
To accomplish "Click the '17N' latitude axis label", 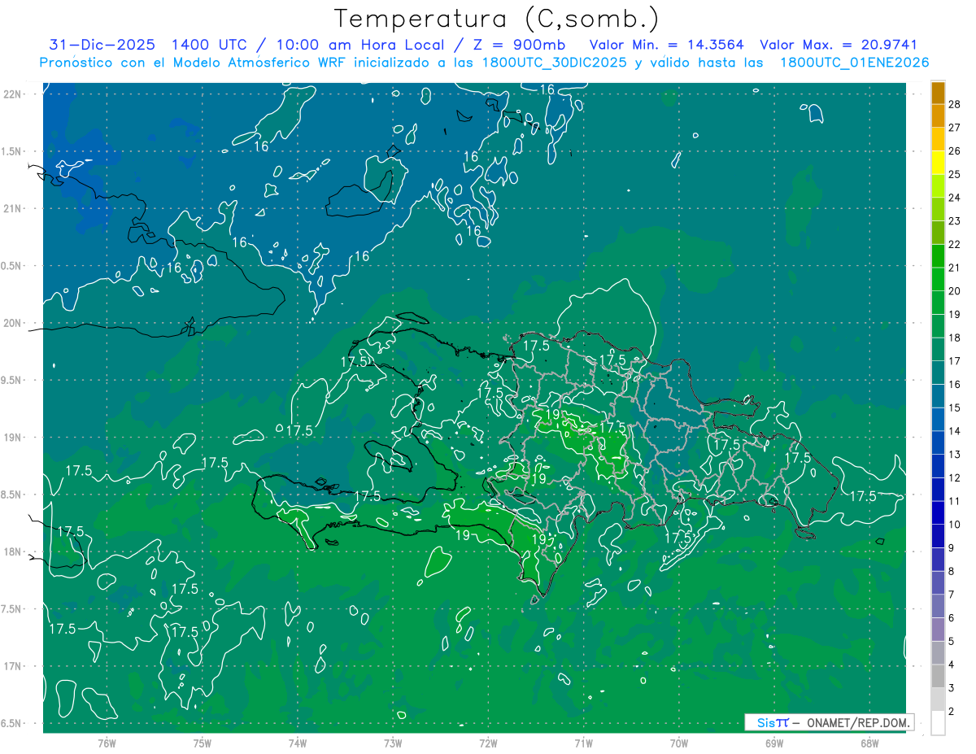I will point(12,666).
